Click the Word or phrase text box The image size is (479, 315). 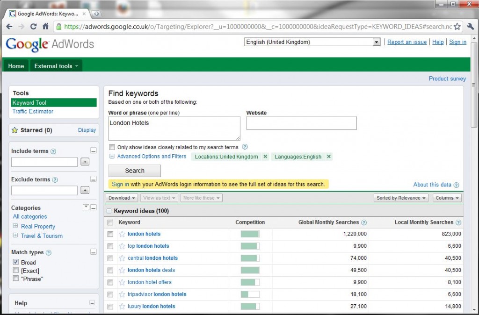pyautogui.click(x=174, y=129)
